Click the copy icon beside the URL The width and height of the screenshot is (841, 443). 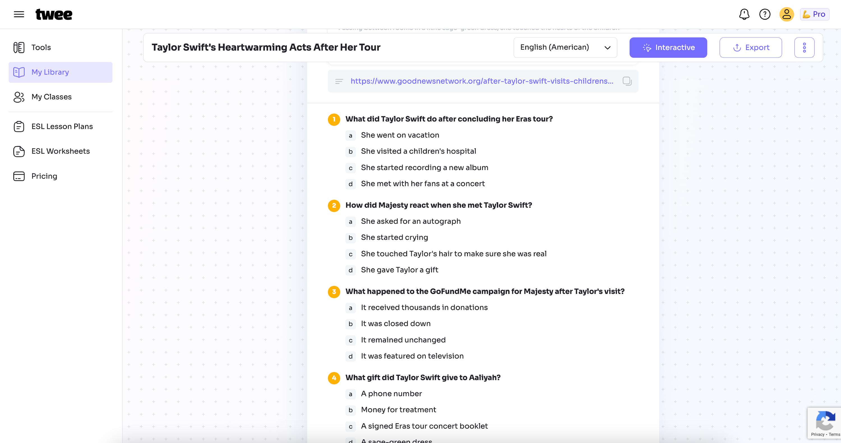coord(627,81)
